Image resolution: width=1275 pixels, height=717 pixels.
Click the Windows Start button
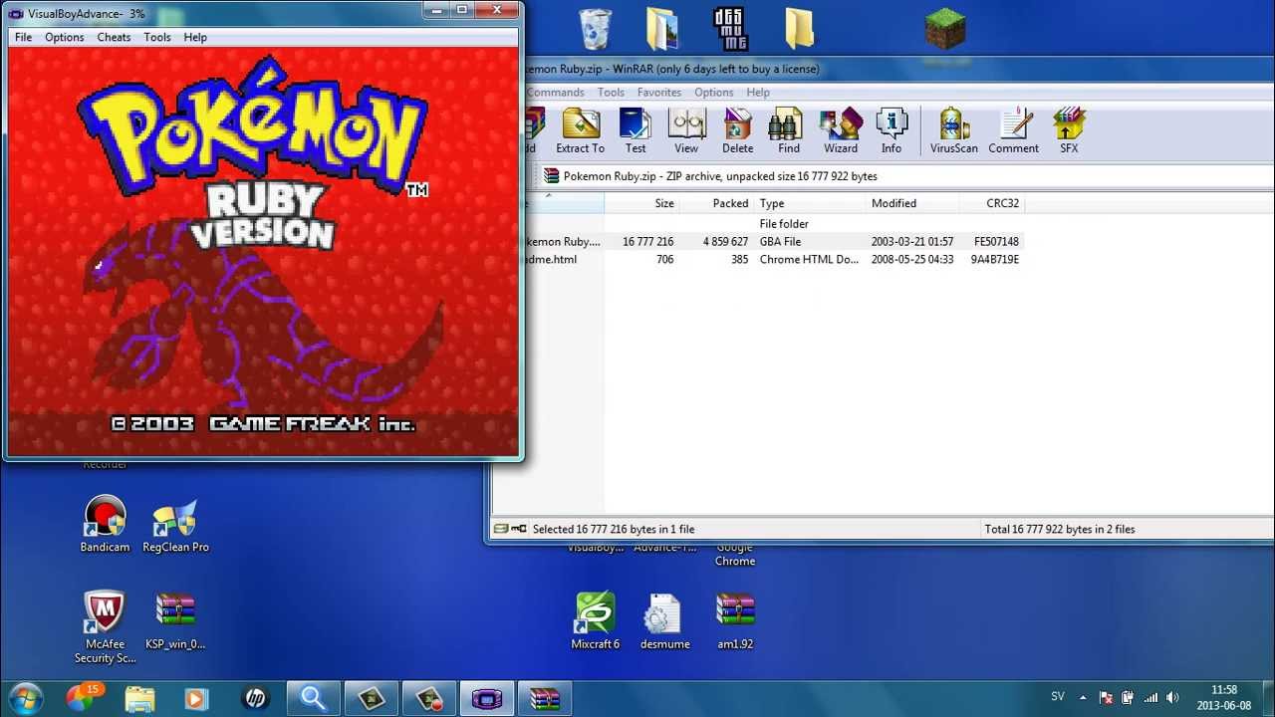point(25,698)
